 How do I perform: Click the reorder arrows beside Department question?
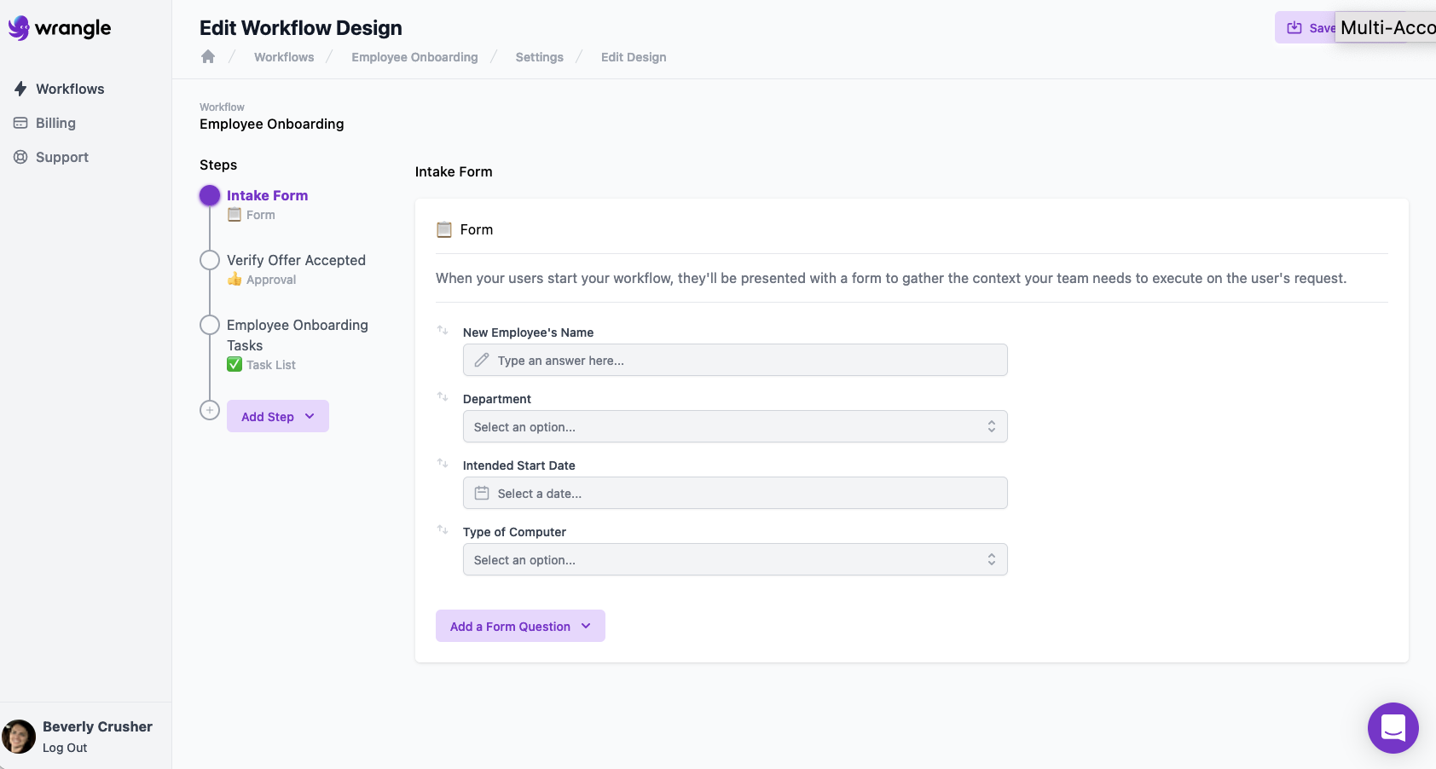(x=443, y=396)
